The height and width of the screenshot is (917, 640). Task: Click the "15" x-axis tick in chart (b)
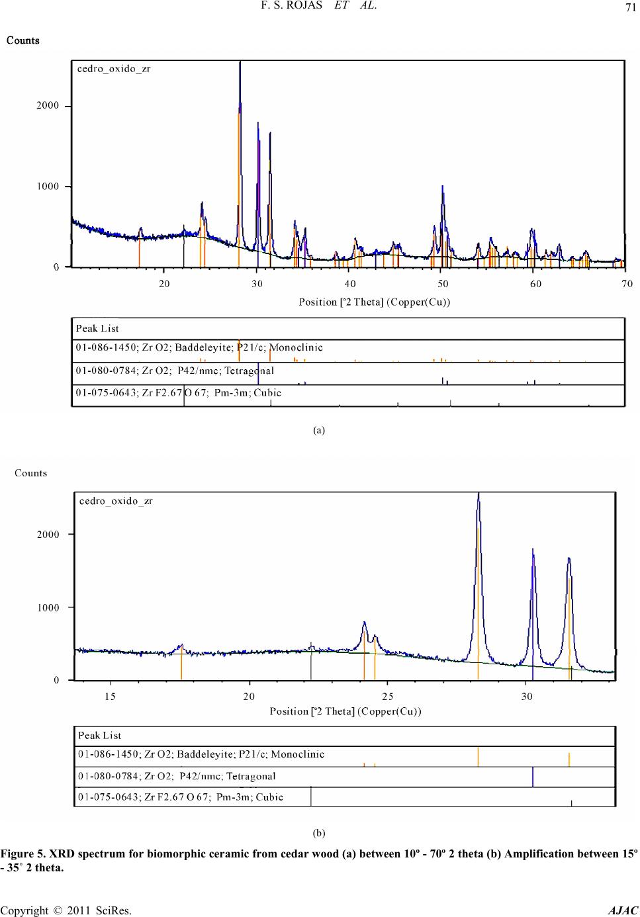pos(110,696)
